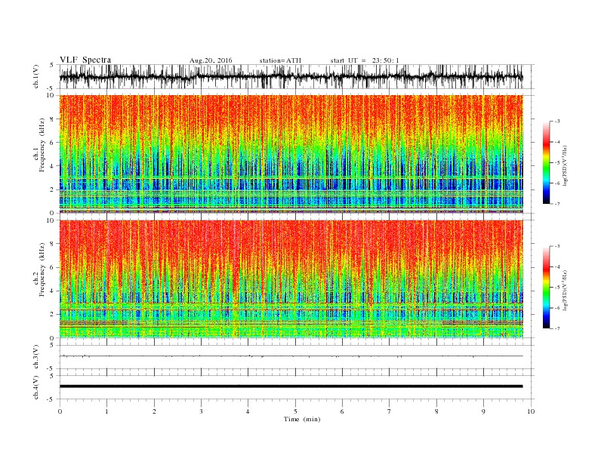Image resolution: width=598 pixels, height=462 pixels.
Task: Click the ch.1(V) waveform trace panel
Action: 297,76
